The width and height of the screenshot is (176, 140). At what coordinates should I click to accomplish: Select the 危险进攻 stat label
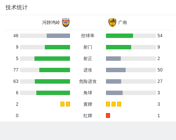click(x=88, y=81)
